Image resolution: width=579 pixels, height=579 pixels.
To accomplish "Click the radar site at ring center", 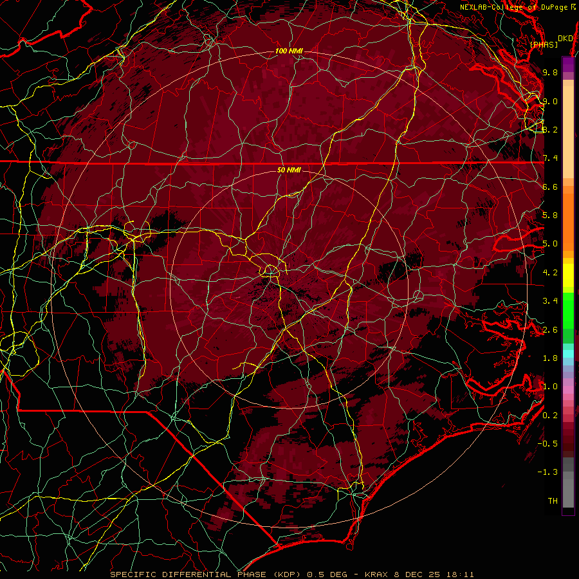I will point(289,289).
